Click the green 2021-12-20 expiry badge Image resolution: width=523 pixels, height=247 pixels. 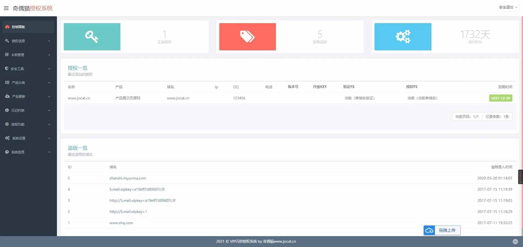click(x=500, y=98)
